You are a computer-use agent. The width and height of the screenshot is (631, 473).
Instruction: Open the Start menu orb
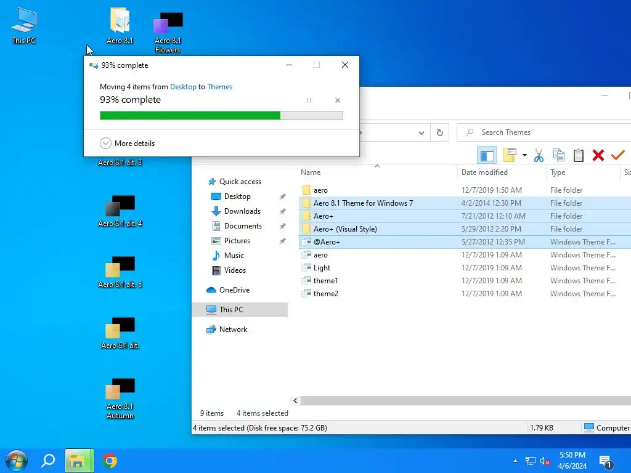pyautogui.click(x=17, y=461)
